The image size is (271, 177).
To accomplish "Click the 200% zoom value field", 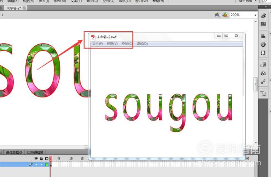I will click(x=241, y=15).
